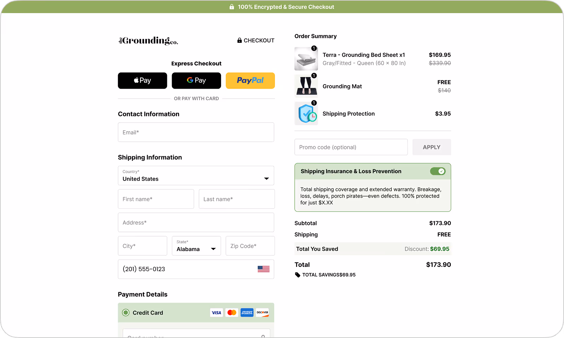The image size is (564, 338).
Task: Click The Grounding Co. logo
Action: 148,41
